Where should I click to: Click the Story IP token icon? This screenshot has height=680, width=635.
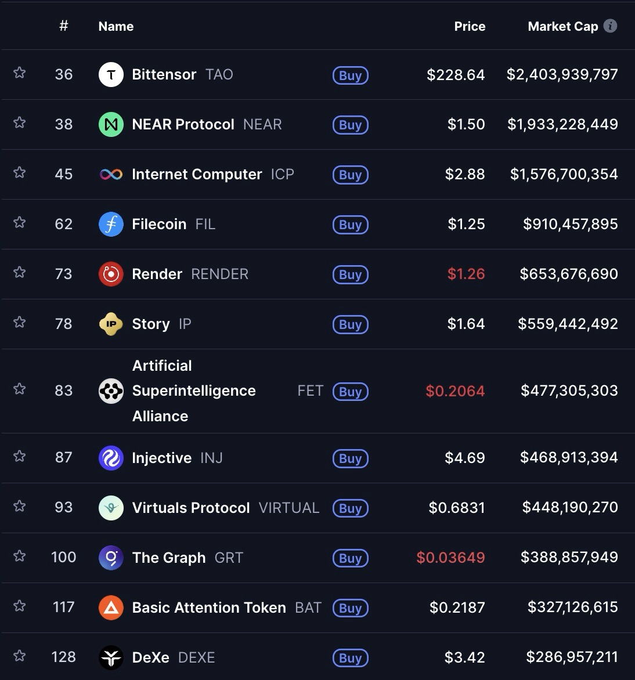pyautogui.click(x=111, y=324)
